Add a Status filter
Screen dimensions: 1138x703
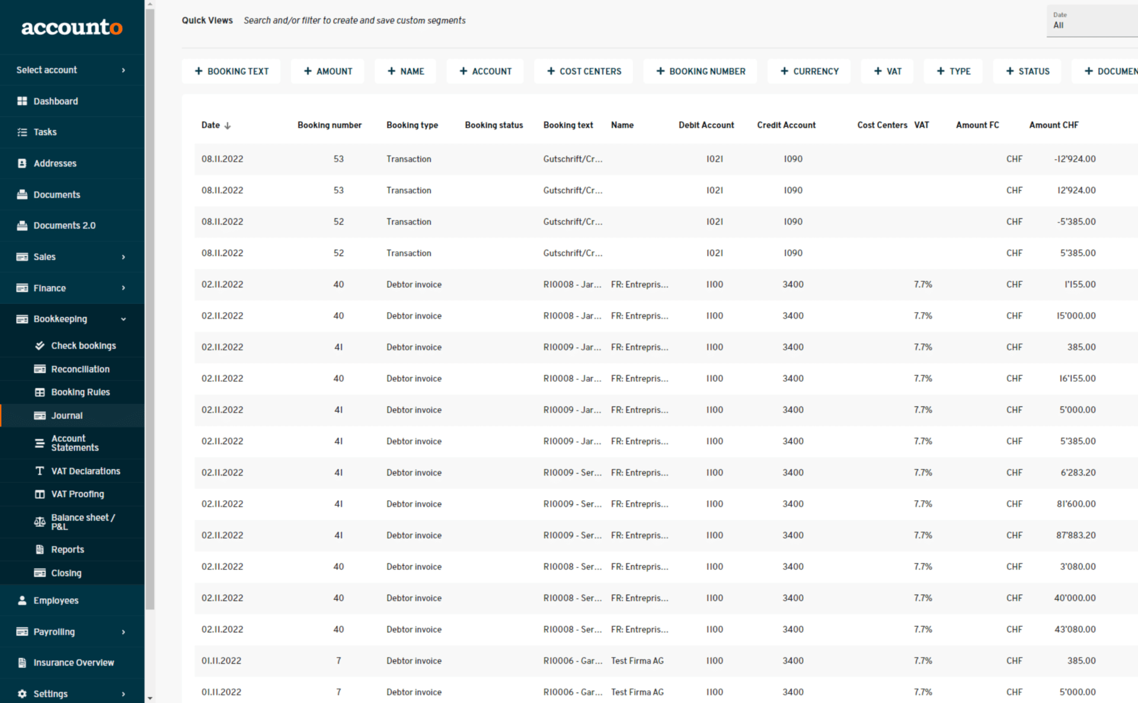(1027, 71)
